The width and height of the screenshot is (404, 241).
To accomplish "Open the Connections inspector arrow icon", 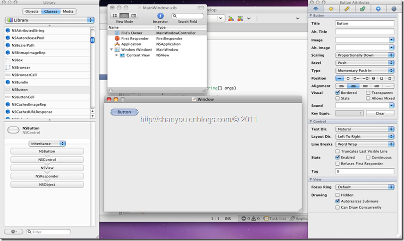I will point(378,9).
